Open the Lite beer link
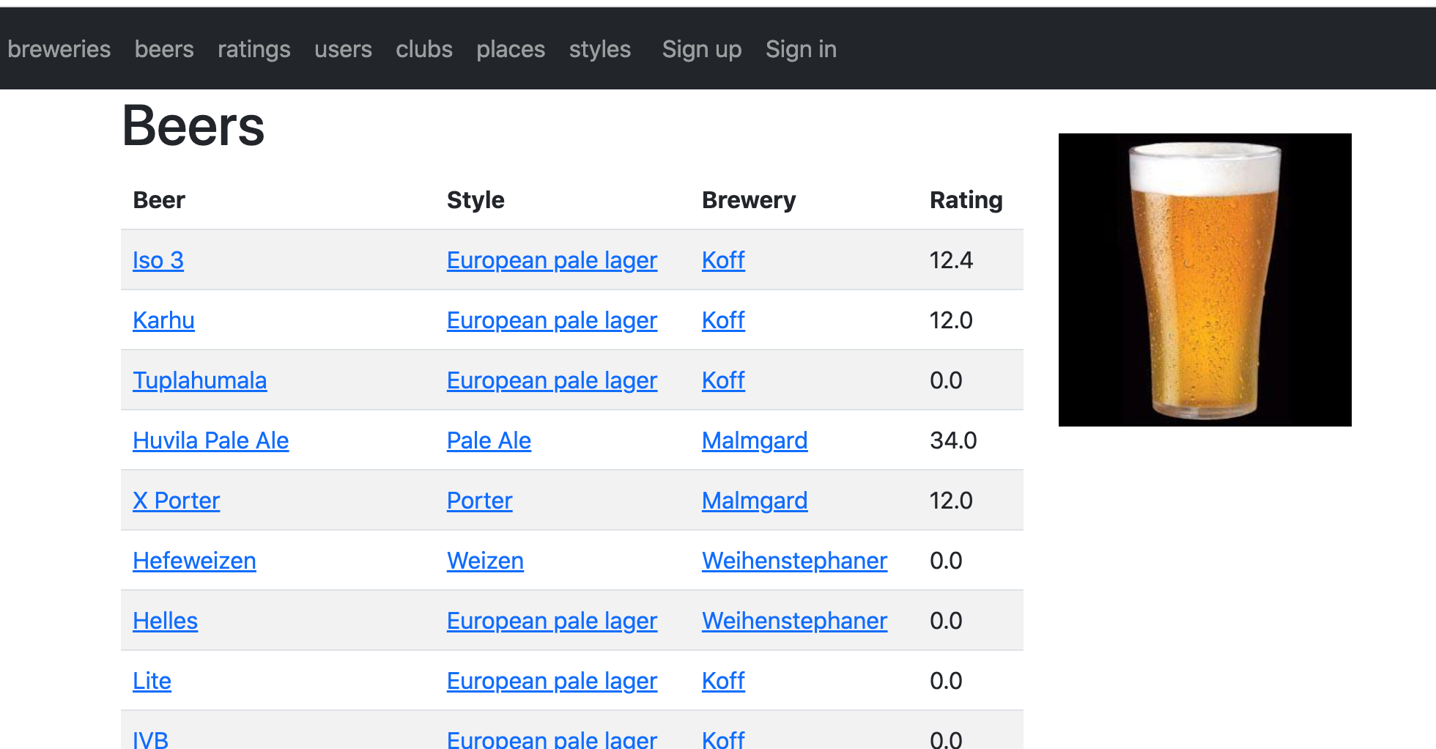This screenshot has width=1436, height=749. pos(152,681)
